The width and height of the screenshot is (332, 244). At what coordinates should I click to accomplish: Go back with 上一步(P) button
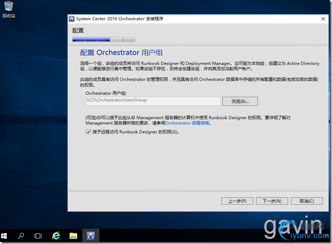click(237, 201)
